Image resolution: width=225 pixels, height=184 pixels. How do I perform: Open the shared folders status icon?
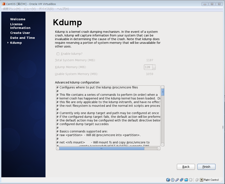click(x=186, y=180)
